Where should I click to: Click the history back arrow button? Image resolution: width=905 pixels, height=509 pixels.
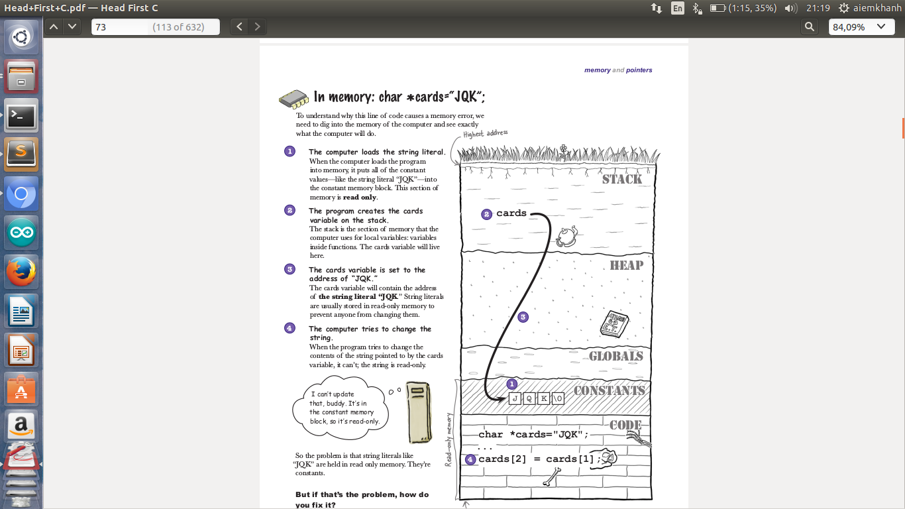240,27
